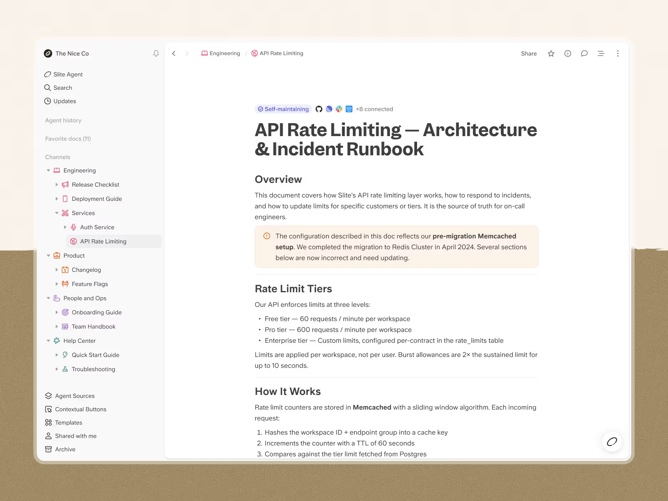The width and height of the screenshot is (668, 501).
Task: Click the Slack integration icon
Action: pyautogui.click(x=339, y=109)
